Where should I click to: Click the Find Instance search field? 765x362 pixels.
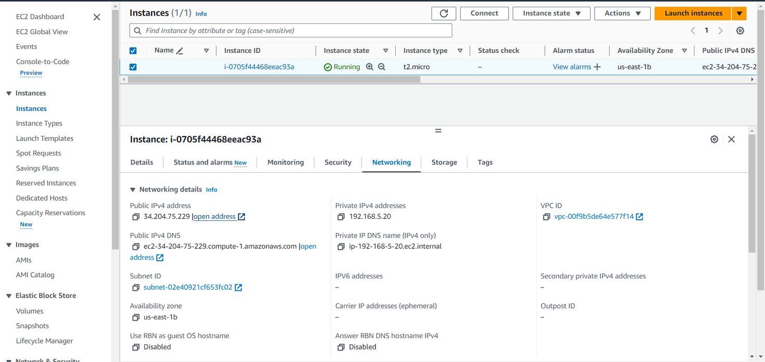(291, 31)
